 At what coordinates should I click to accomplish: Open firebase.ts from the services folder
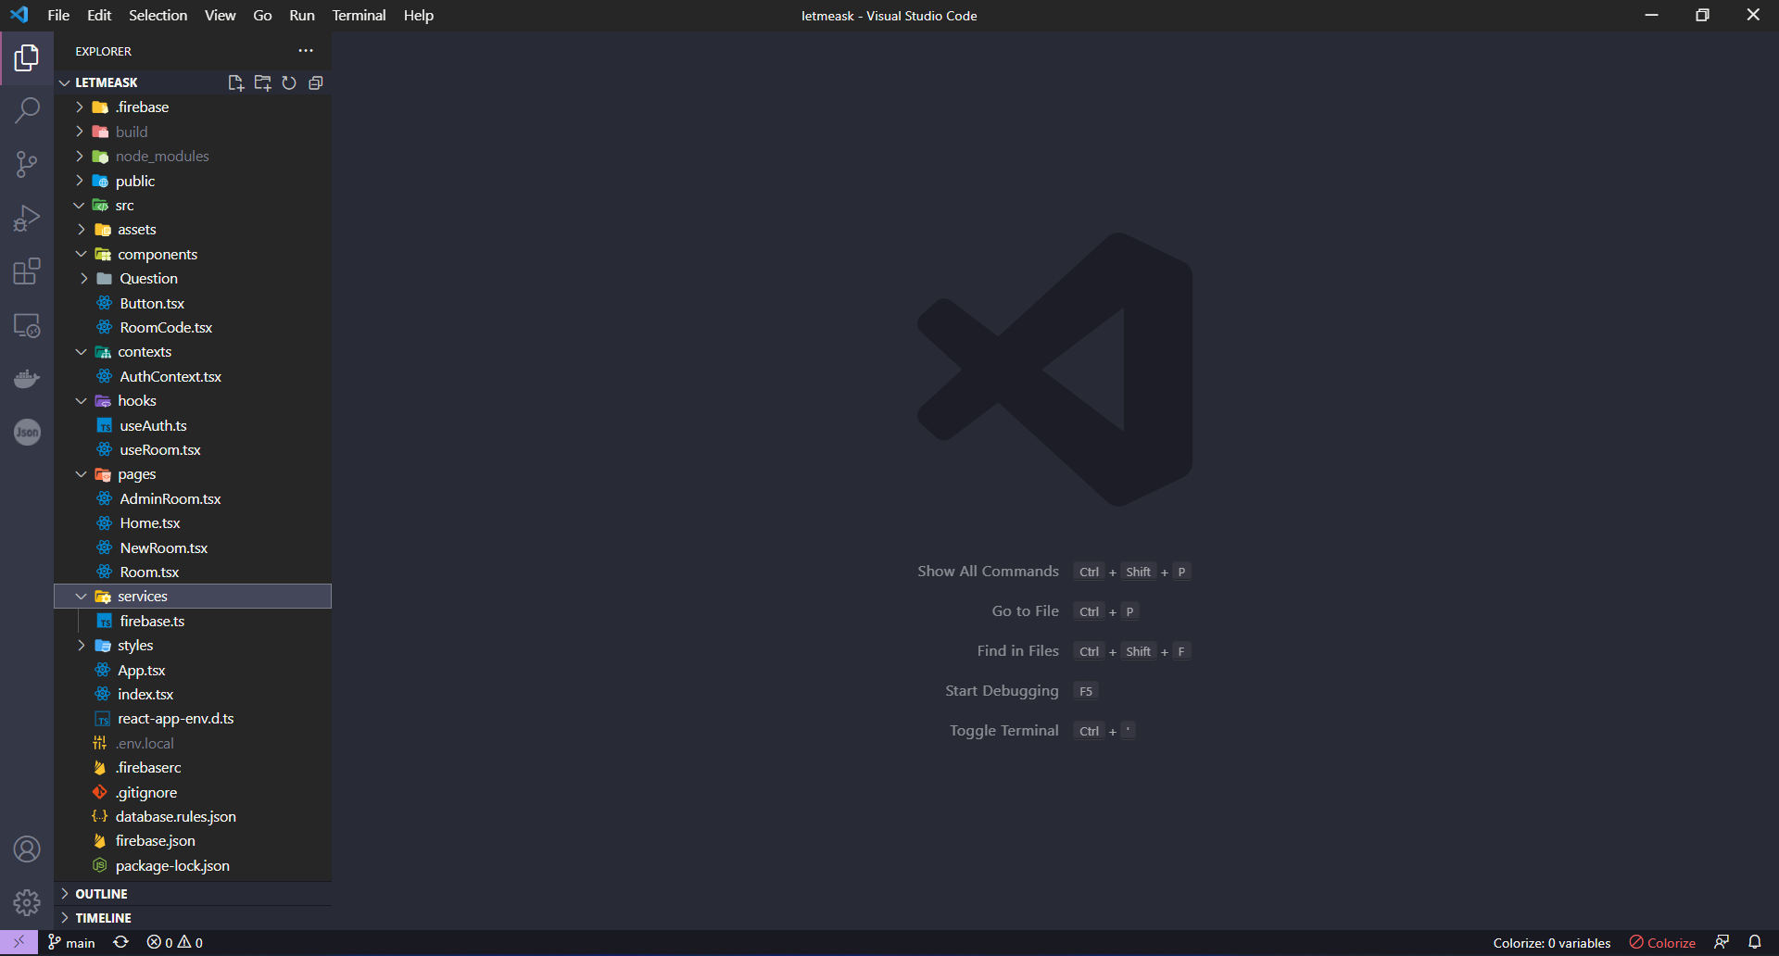click(154, 621)
